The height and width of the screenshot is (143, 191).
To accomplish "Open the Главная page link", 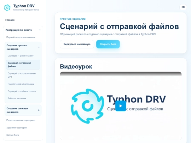I will pos(10,20).
